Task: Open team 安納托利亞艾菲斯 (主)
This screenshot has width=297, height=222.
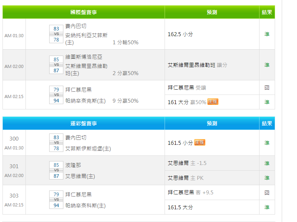Action: (86, 39)
